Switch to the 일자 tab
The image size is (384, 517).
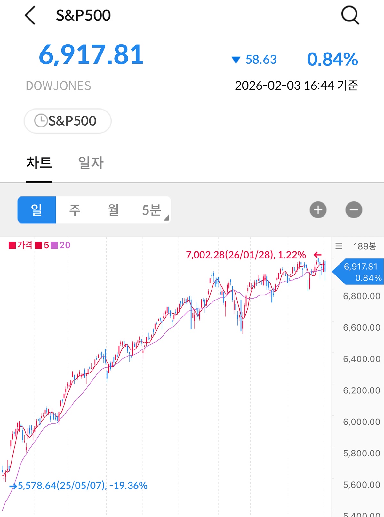[91, 163]
